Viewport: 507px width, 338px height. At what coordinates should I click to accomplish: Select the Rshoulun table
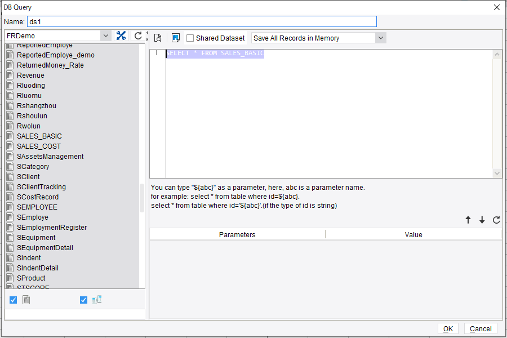32,116
